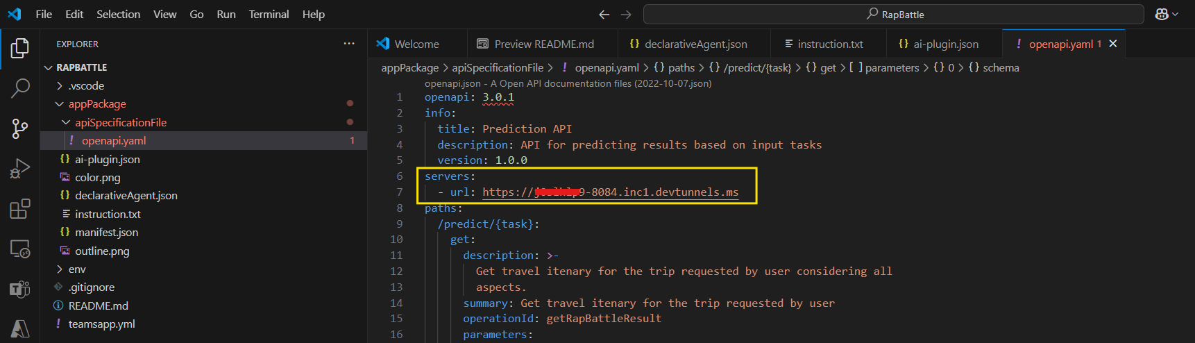The height and width of the screenshot is (343, 1195).
Task: Open the Selection menu
Action: point(118,14)
